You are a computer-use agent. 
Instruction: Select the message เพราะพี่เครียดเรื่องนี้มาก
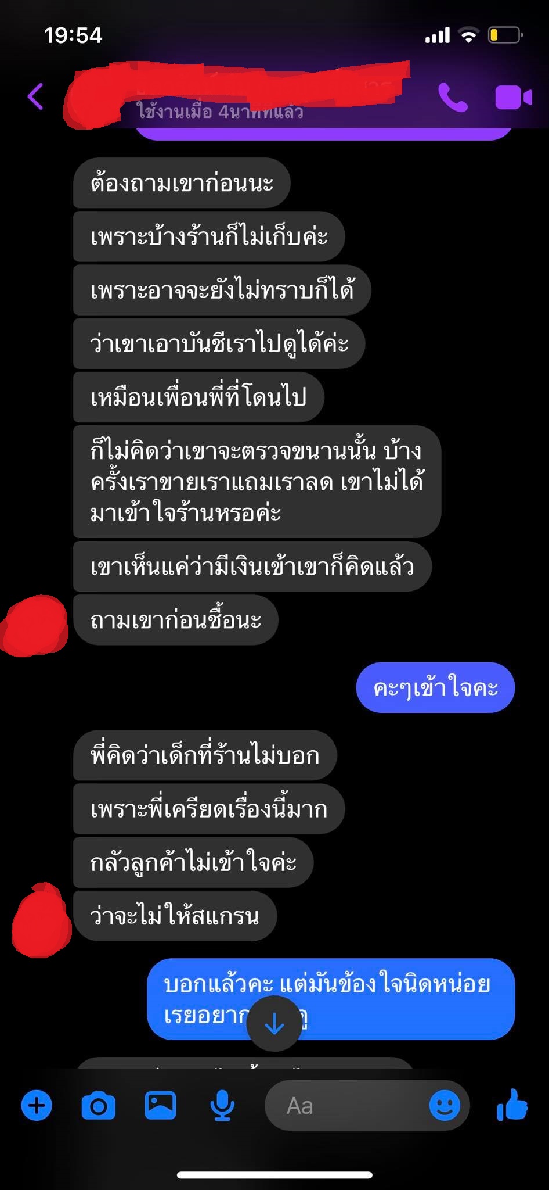coord(209,809)
